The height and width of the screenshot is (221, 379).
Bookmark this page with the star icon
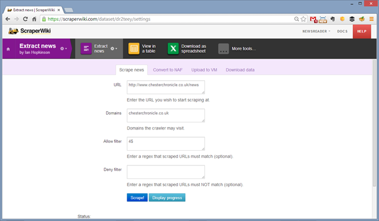click(303, 19)
